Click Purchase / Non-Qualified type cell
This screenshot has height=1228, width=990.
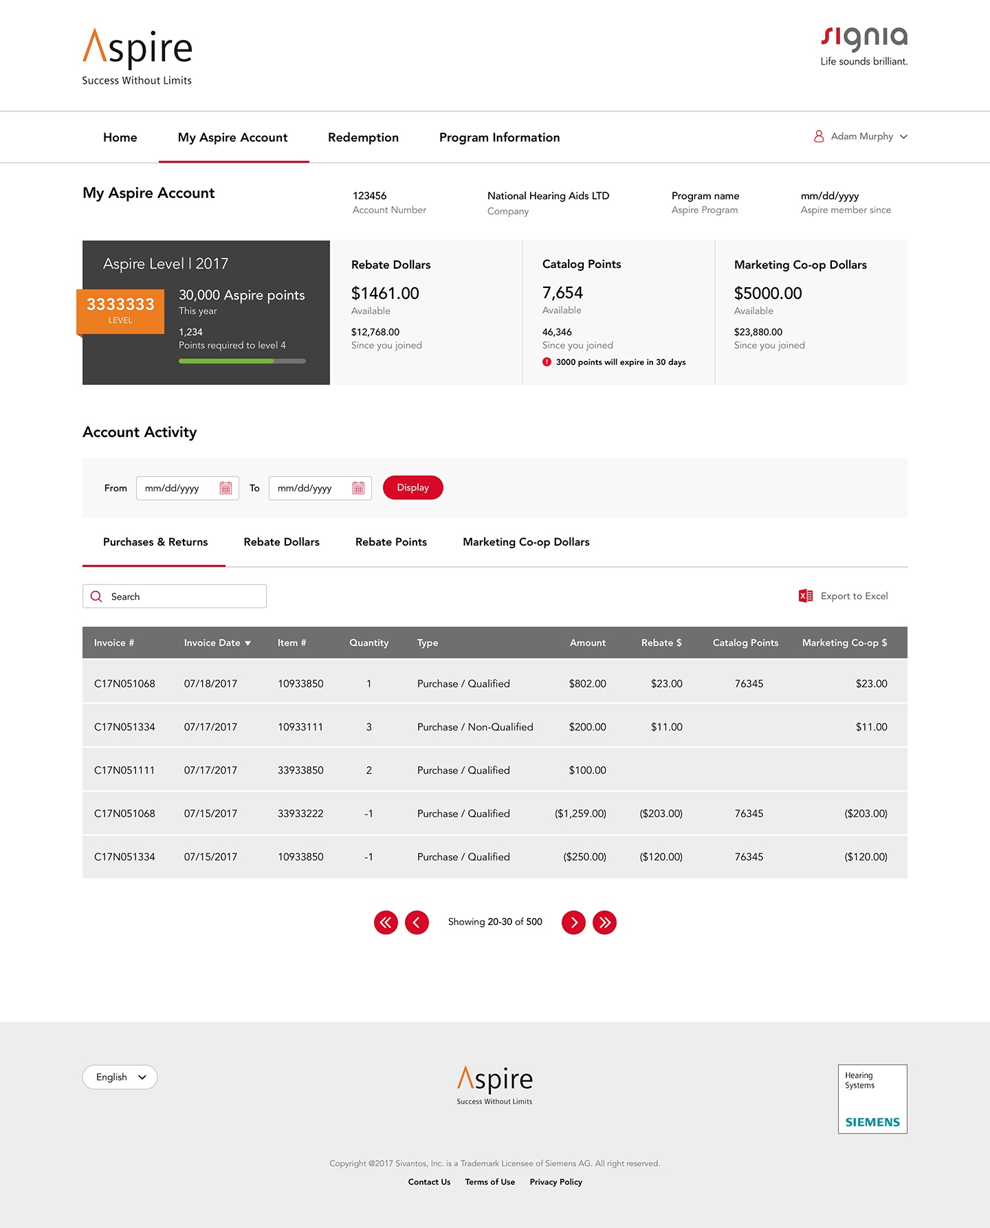tap(475, 727)
